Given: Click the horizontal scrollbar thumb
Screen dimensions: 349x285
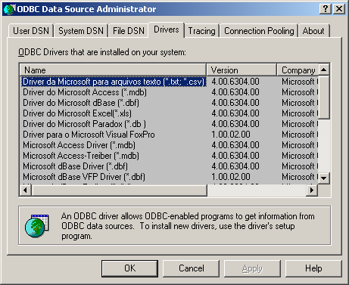Looking at the screenshot, I should click(119, 190).
